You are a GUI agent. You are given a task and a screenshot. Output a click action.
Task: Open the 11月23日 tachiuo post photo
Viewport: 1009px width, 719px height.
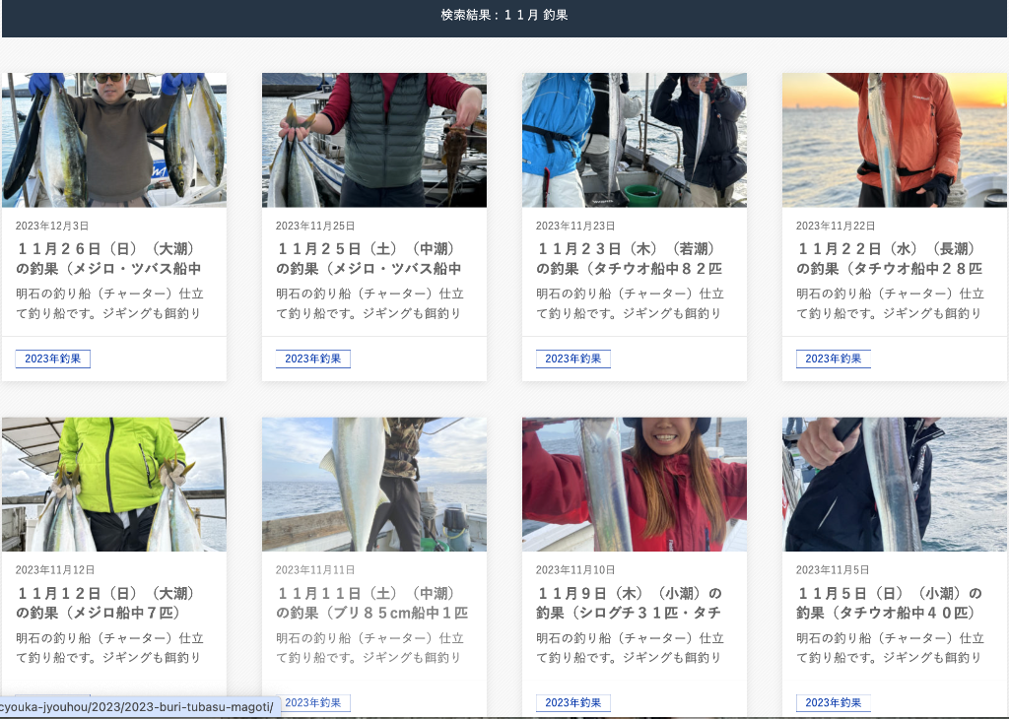pos(635,140)
